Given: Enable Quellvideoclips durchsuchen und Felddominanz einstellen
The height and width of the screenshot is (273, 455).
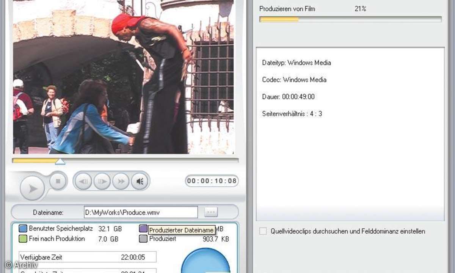Looking at the screenshot, I should point(263,231).
